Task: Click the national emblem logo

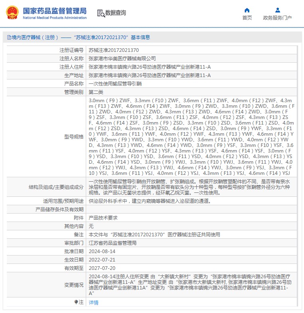Action: [x=12, y=12]
